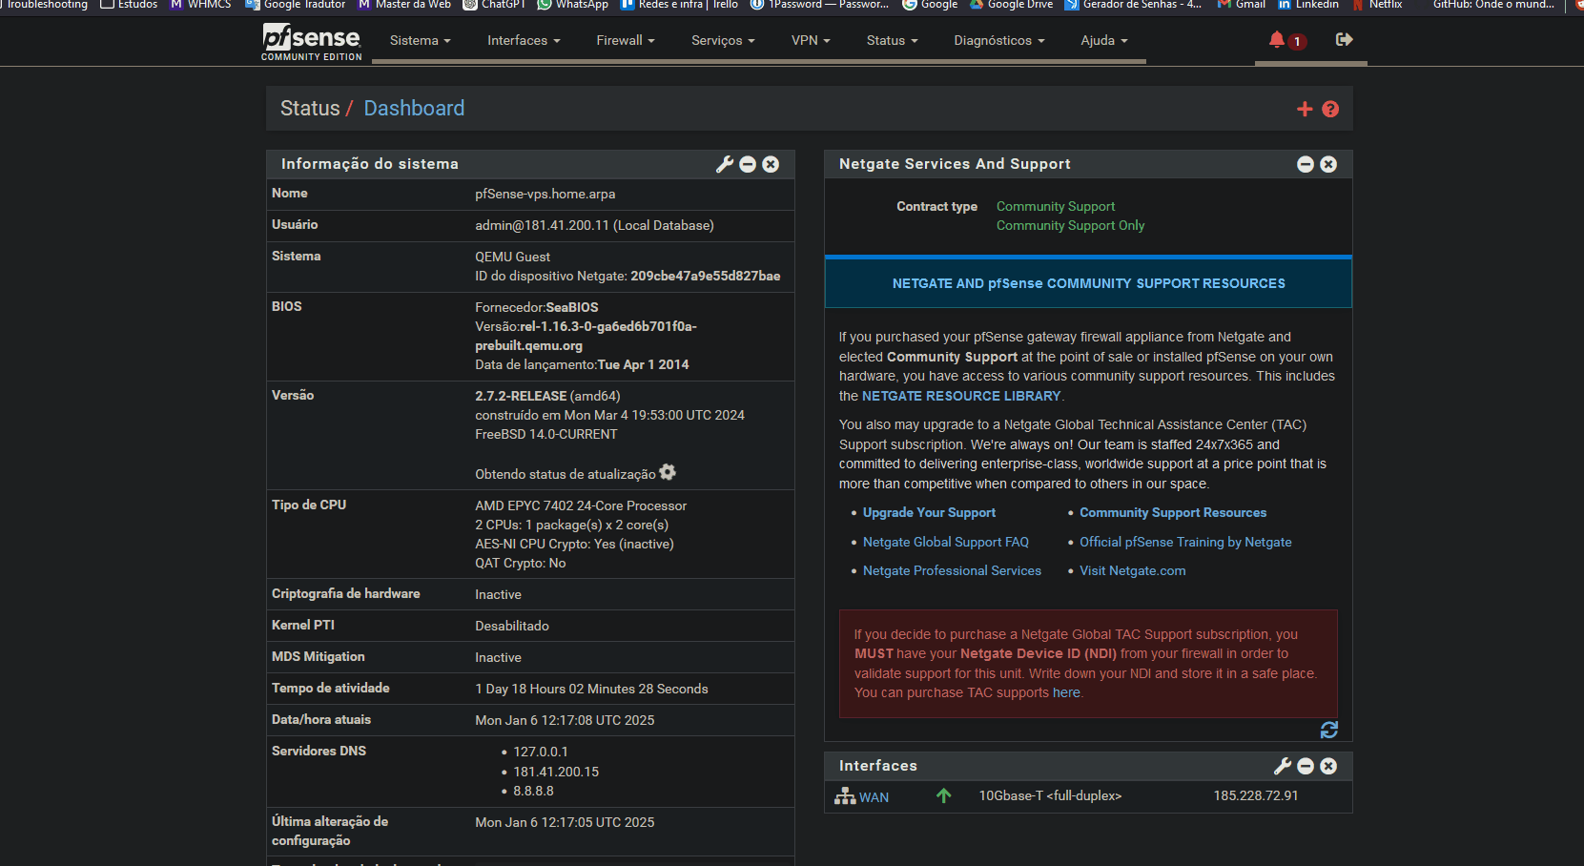1584x866 pixels.
Task: Minimize the Interfaces widget
Action: coord(1306,766)
